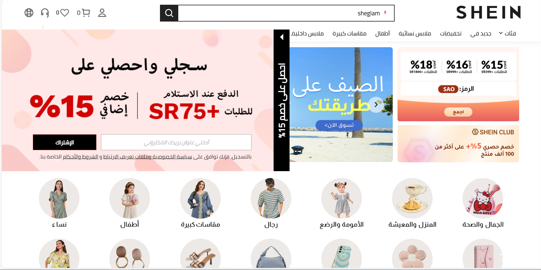The width and height of the screenshot is (541, 270).
Task: Open the language globe icon
Action: (x=29, y=13)
